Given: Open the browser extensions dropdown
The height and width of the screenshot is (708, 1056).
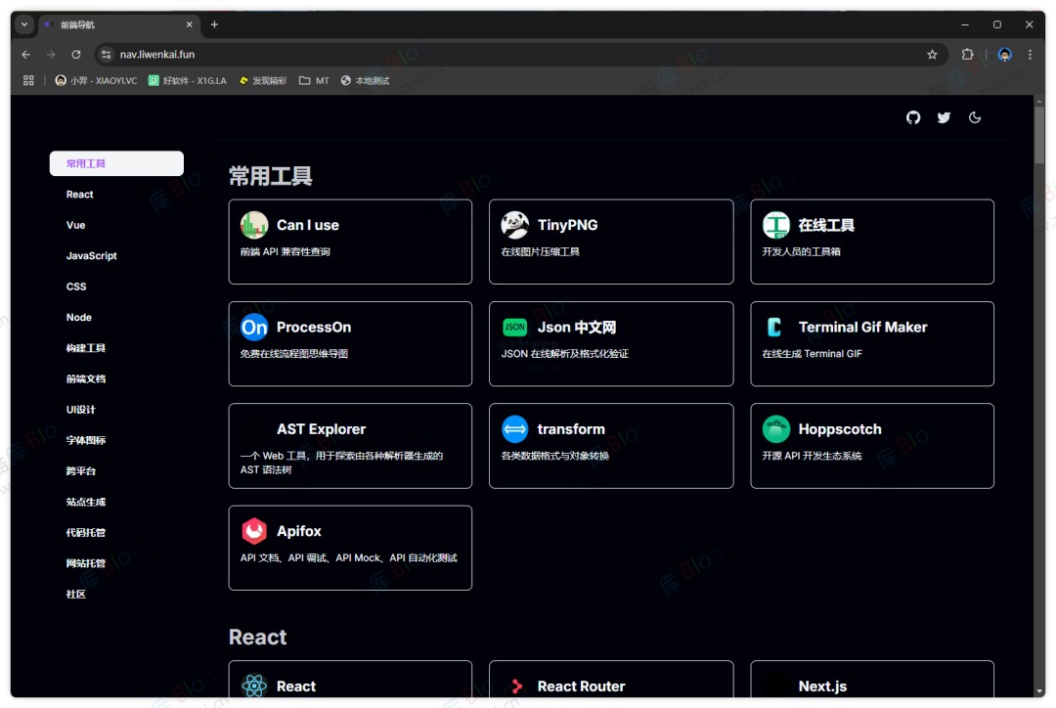Looking at the screenshot, I should coord(967,56).
